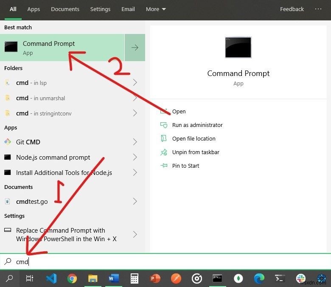This screenshot has width=331, height=287.
Task: Expand the Command Prompt best match arrow
Action: pyautogui.click(x=135, y=48)
